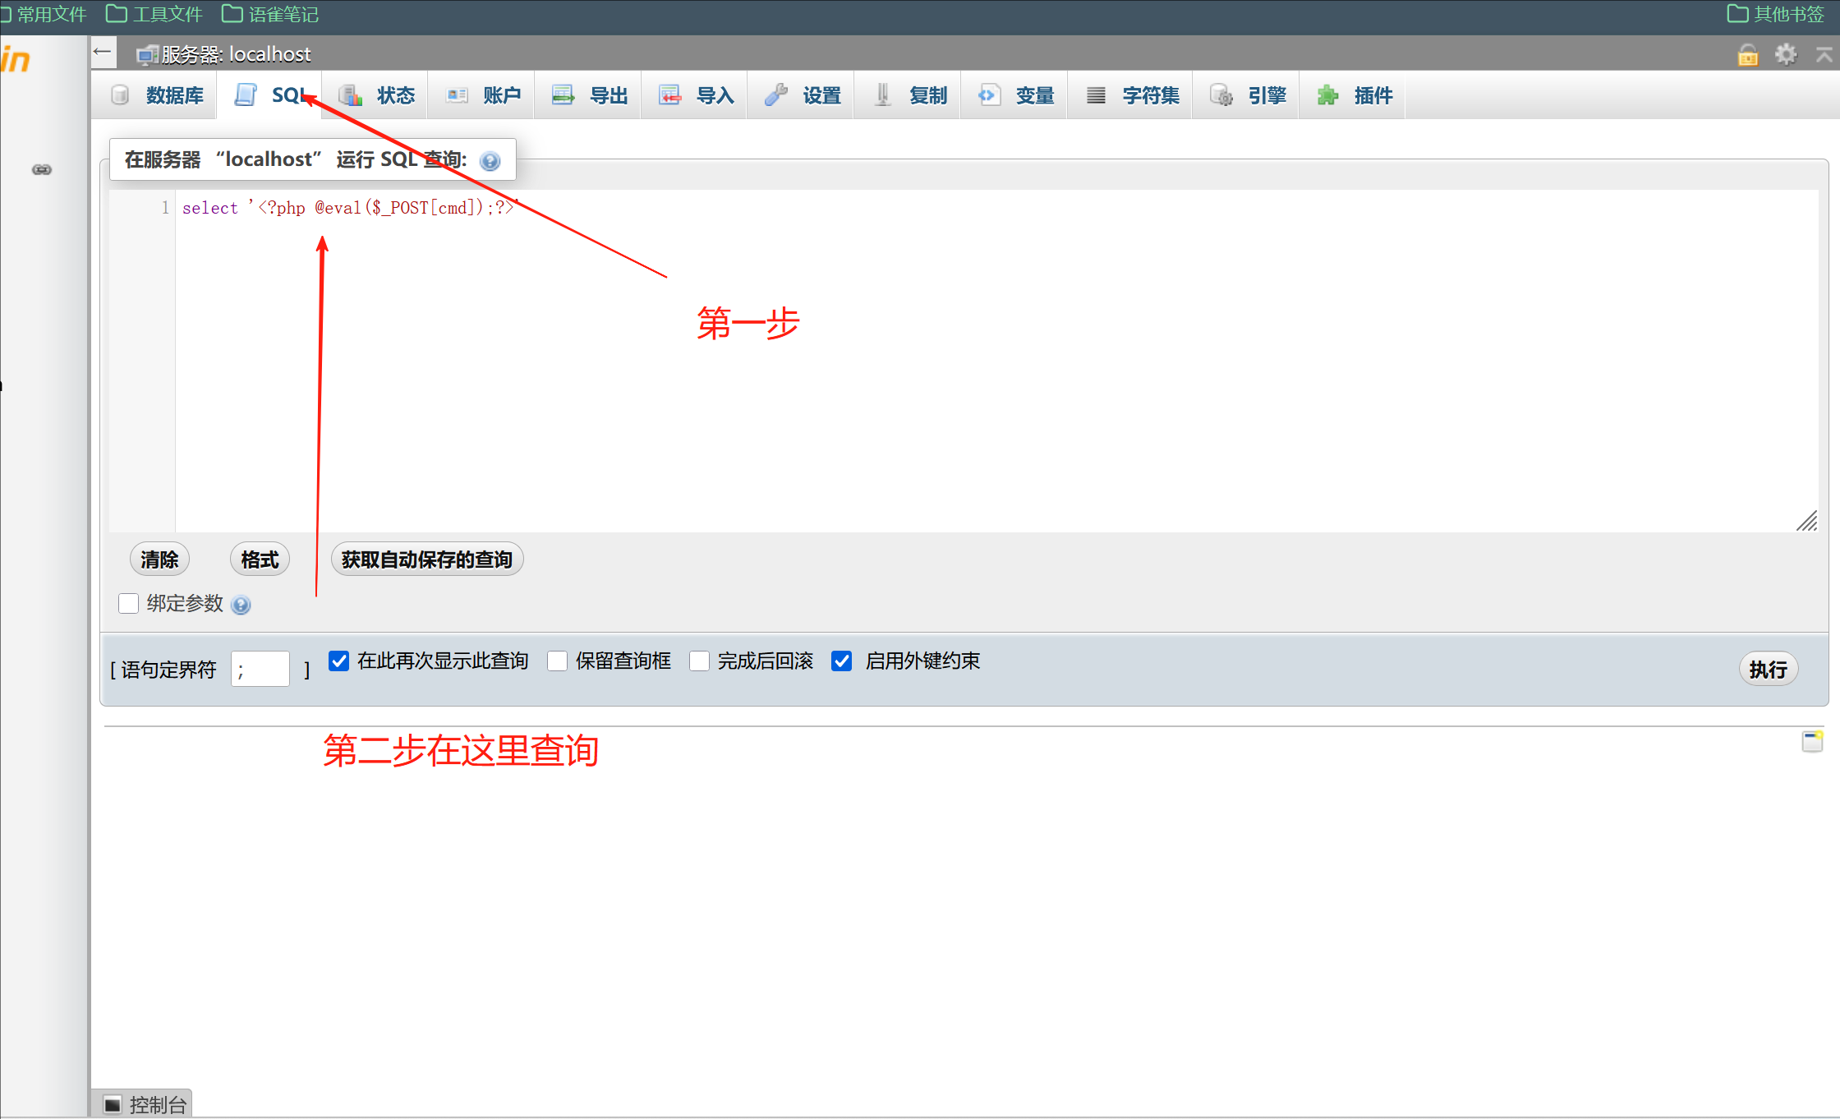
Task: Click the database cylinder icon
Action: (x=120, y=95)
